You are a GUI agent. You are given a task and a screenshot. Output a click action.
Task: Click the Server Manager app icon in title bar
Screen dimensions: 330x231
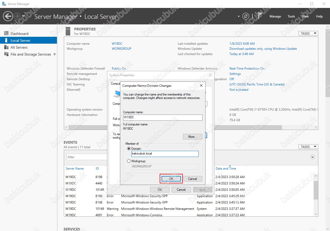[4, 4]
